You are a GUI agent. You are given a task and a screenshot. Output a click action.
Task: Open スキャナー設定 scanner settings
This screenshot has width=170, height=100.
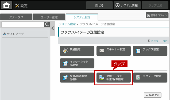point(114,51)
